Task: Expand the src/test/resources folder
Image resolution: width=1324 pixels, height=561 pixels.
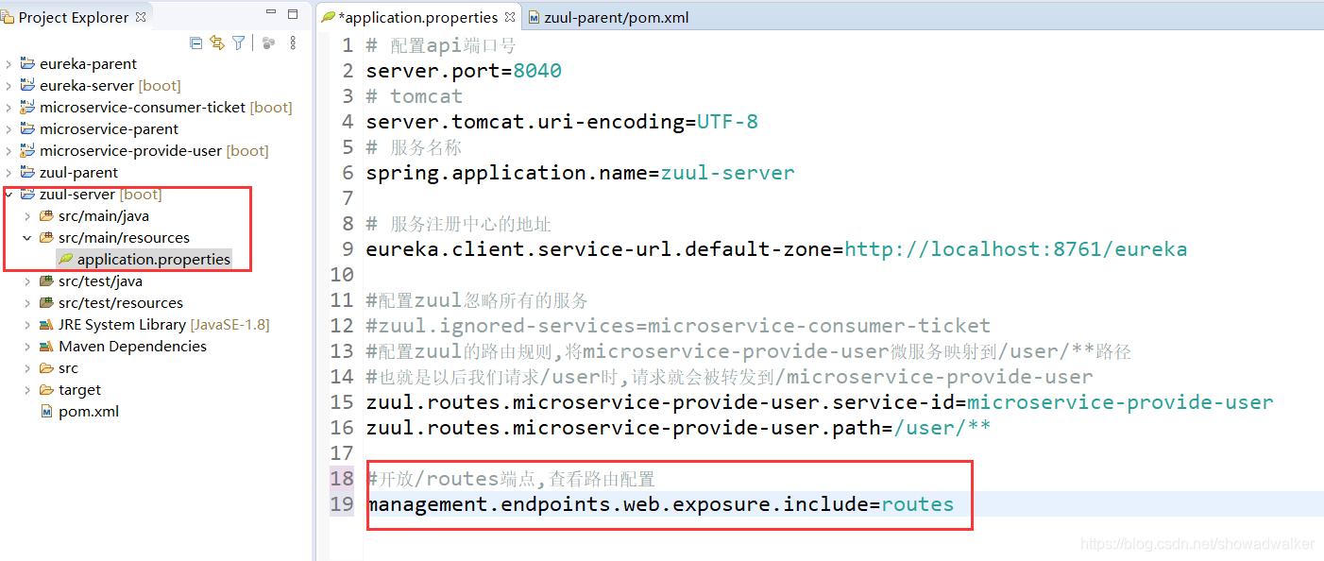Action: (x=28, y=303)
